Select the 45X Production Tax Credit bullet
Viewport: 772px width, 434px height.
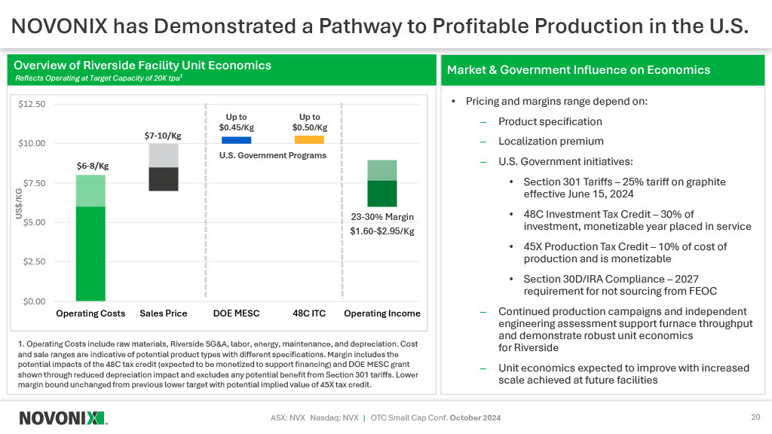pyautogui.click(x=625, y=252)
